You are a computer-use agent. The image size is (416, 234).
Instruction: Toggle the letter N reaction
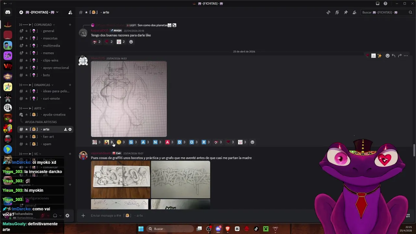pos(157,142)
